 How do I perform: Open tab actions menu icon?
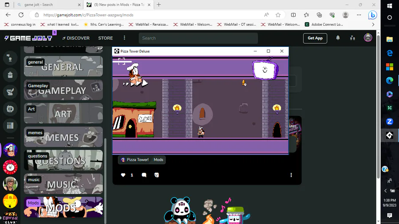tap(7, 4)
